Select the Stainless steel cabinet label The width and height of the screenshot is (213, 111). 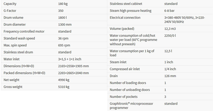126,4
